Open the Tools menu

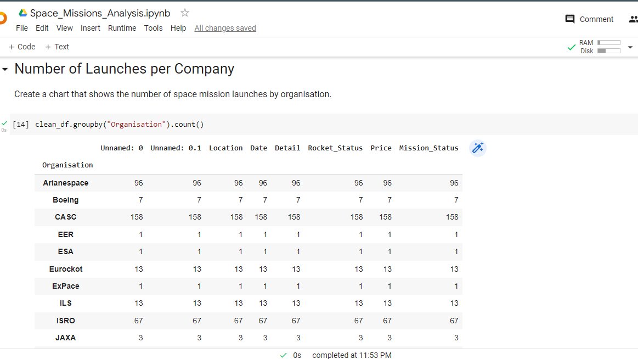point(153,28)
